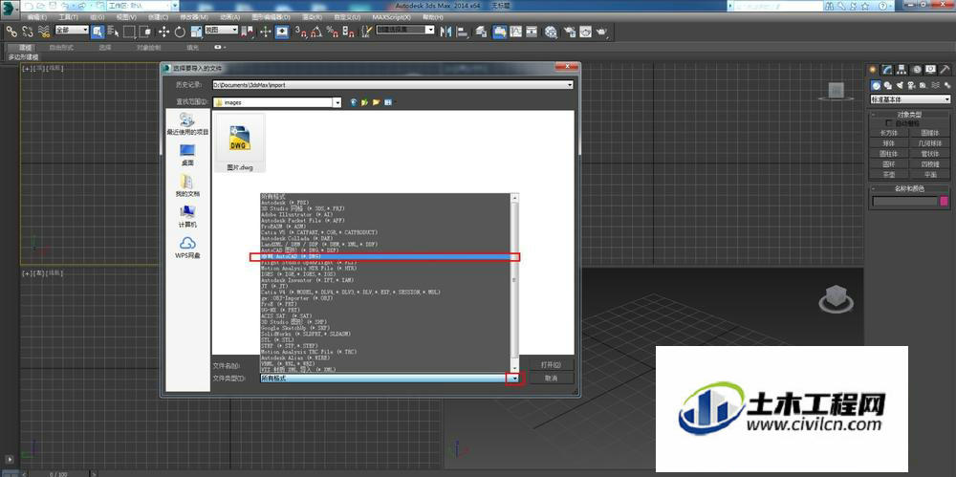The height and width of the screenshot is (477, 956).
Task: Click the magenta object color swatch
Action: tap(945, 202)
